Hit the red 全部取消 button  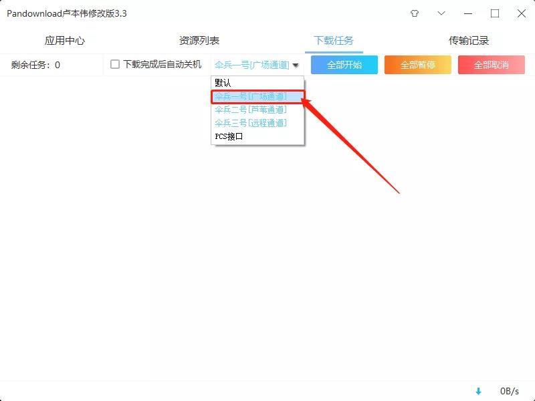[492, 65]
